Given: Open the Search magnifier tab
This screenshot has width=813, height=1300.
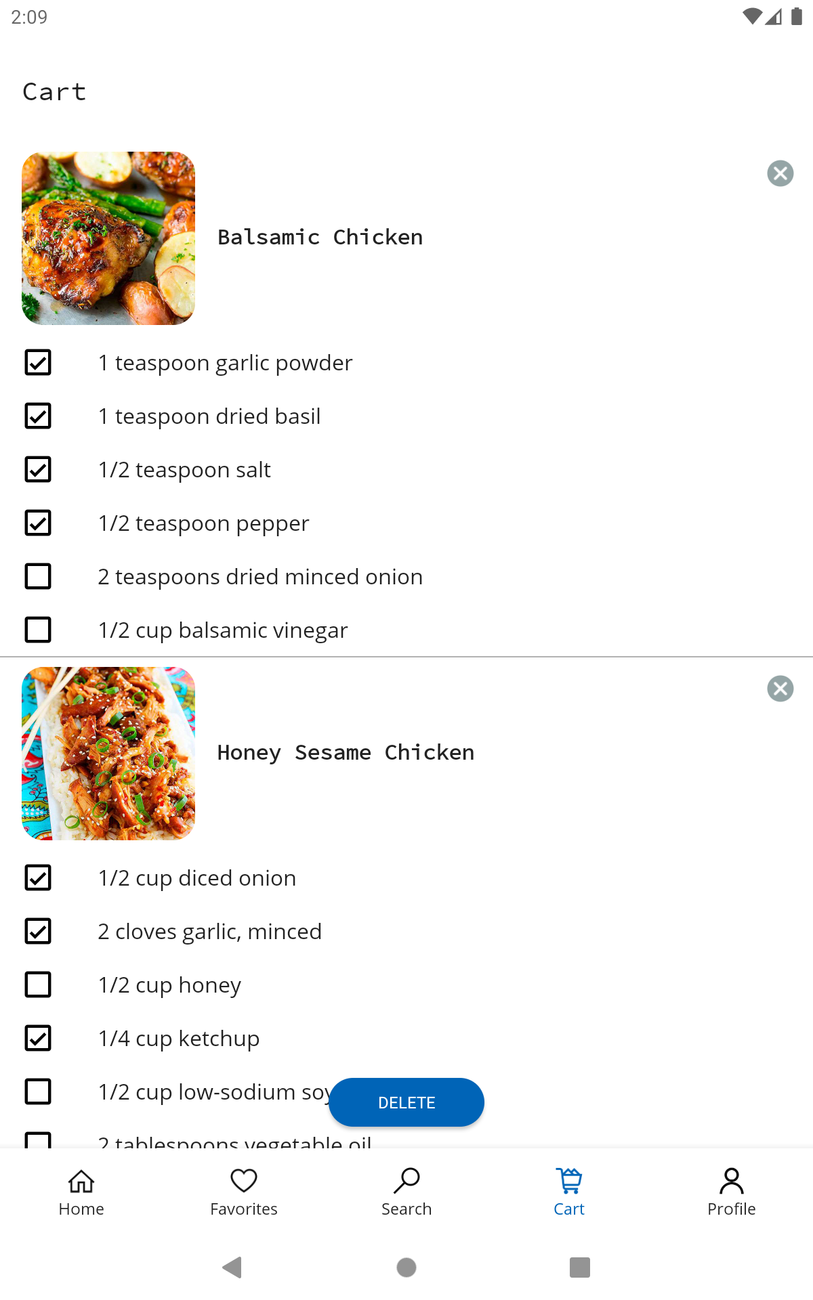Looking at the screenshot, I should tap(406, 1192).
